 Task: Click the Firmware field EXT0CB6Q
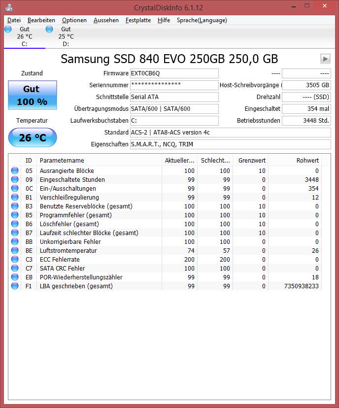pyautogui.click(x=174, y=73)
